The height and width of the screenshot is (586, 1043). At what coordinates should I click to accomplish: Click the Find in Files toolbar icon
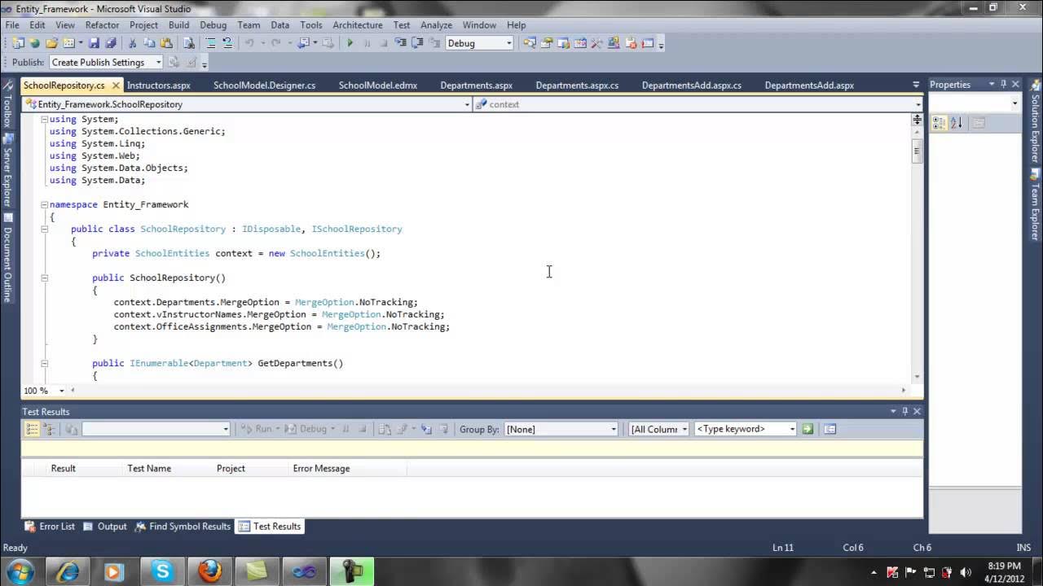pos(189,43)
